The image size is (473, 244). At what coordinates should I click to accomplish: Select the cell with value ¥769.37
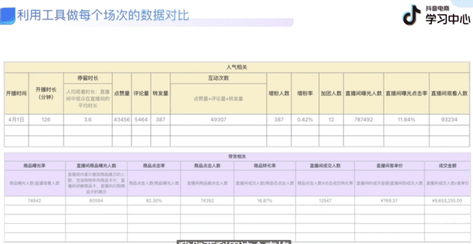click(389, 201)
